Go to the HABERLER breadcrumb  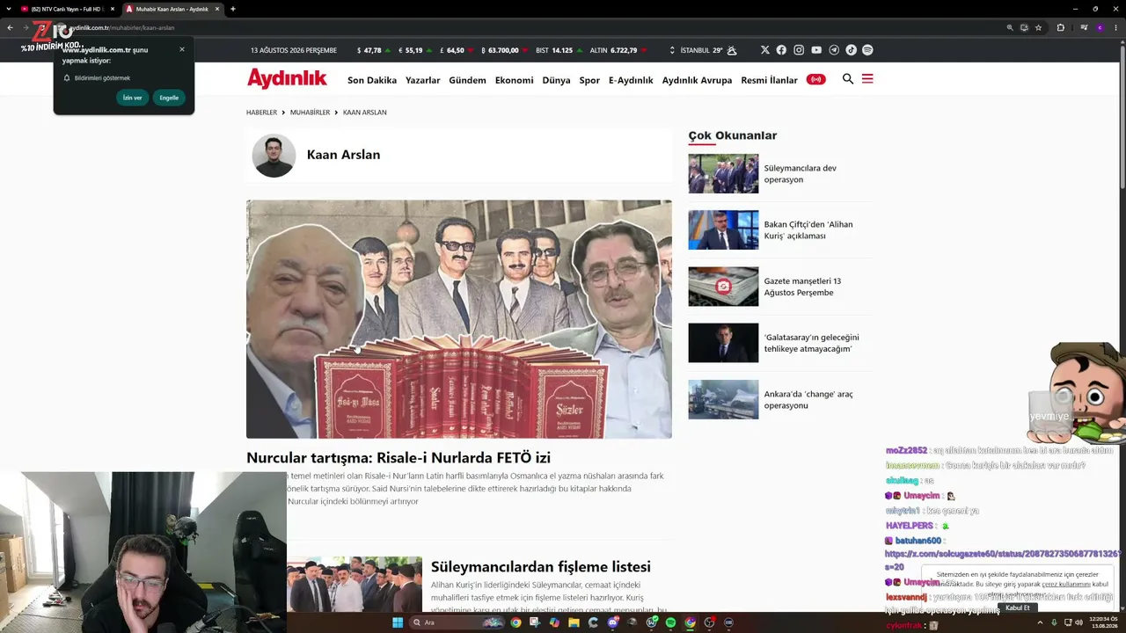(261, 113)
